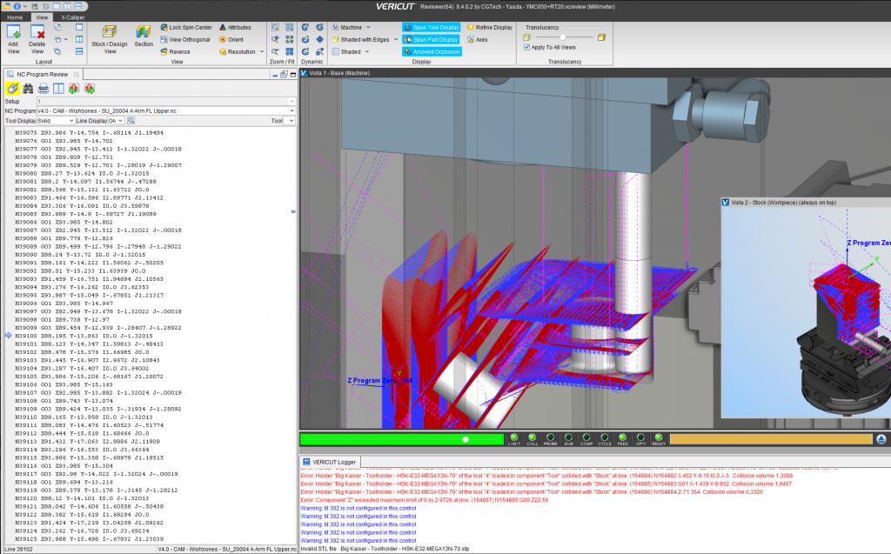Viewport: 891px width, 554px height.
Task: Click the Vista 1 - Base (Machine) view title
Action: point(338,73)
